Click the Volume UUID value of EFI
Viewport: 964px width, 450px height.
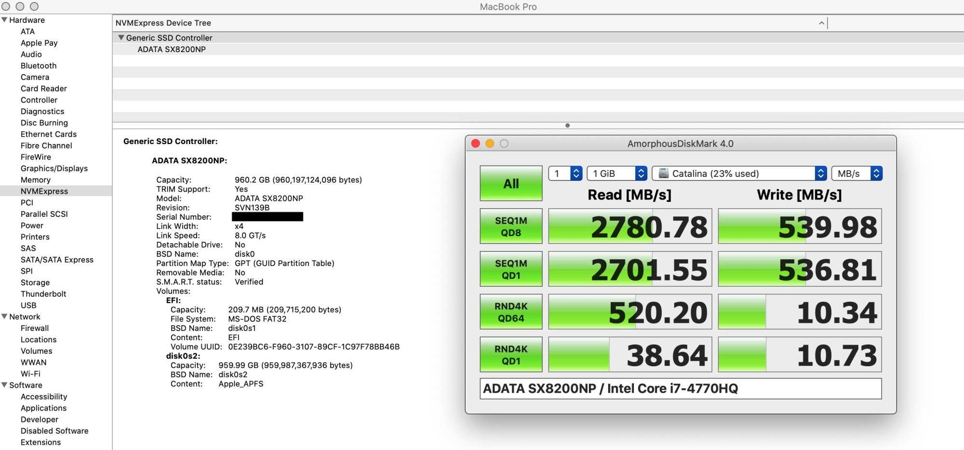(314, 347)
